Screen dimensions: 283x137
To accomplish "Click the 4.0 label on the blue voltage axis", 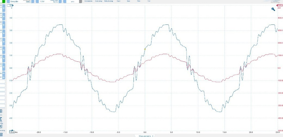I will click(11, 18).
